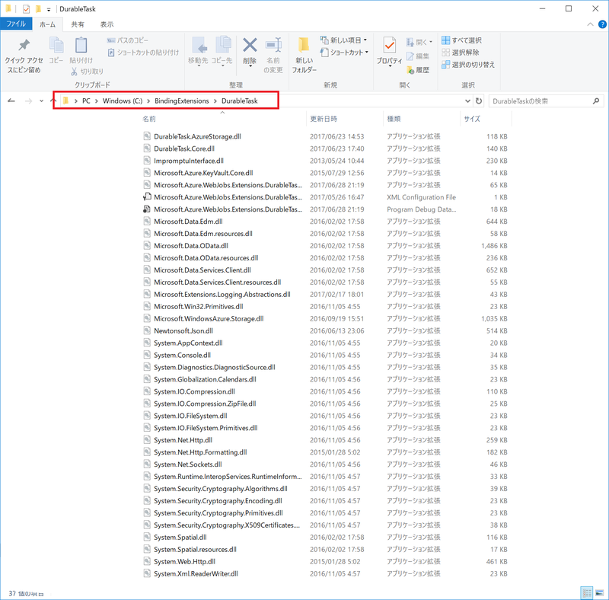Screen dimensions: 609x600
Task: Click Windows (C:) in the breadcrumb
Action: coord(123,101)
